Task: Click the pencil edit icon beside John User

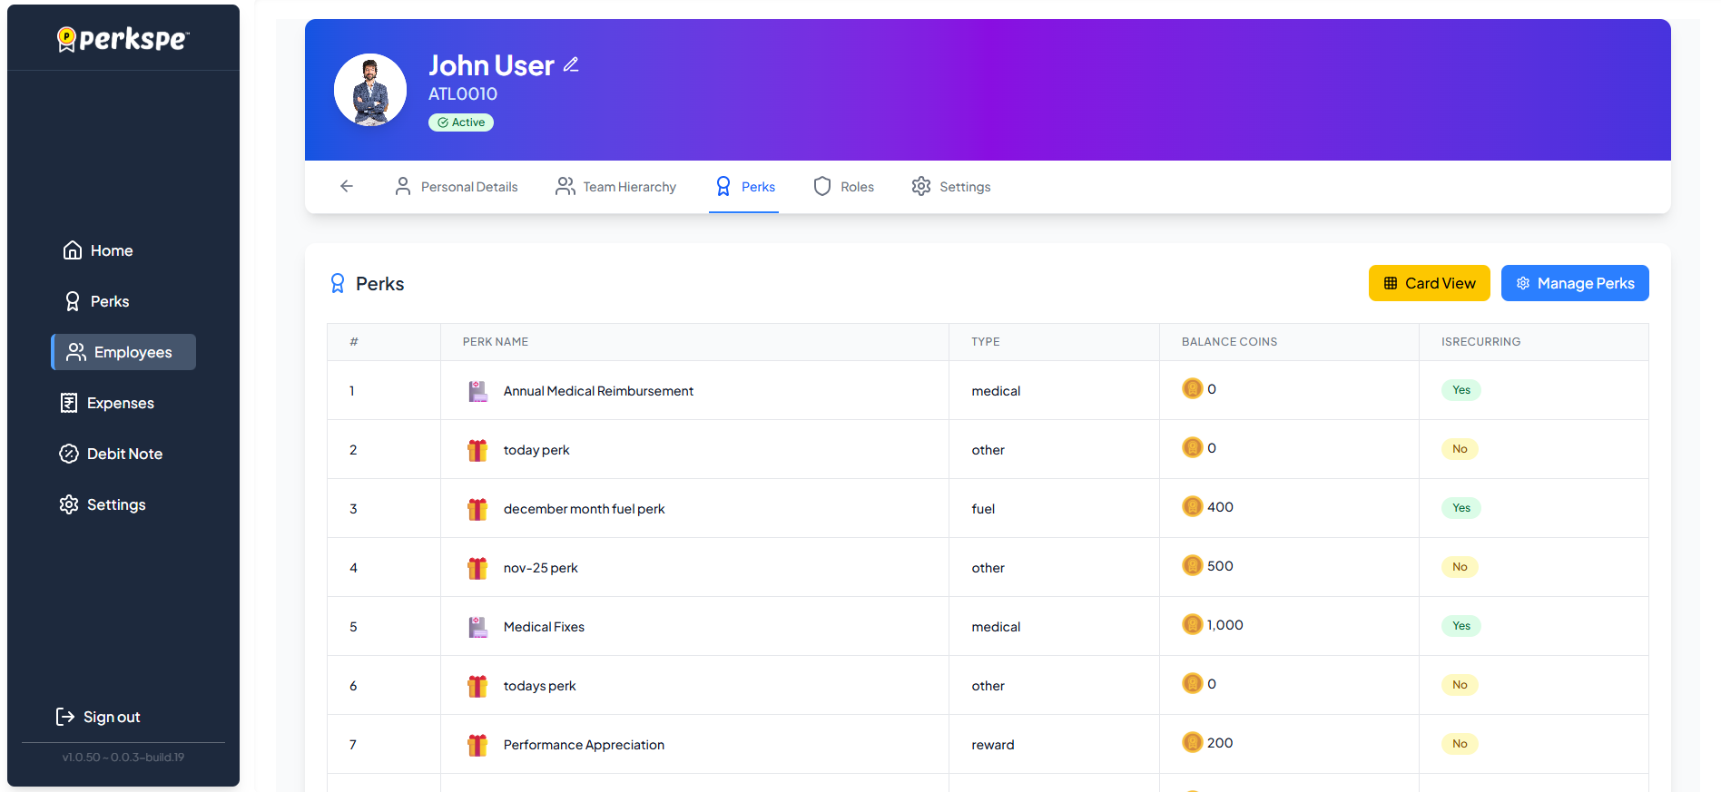Action: point(571,65)
